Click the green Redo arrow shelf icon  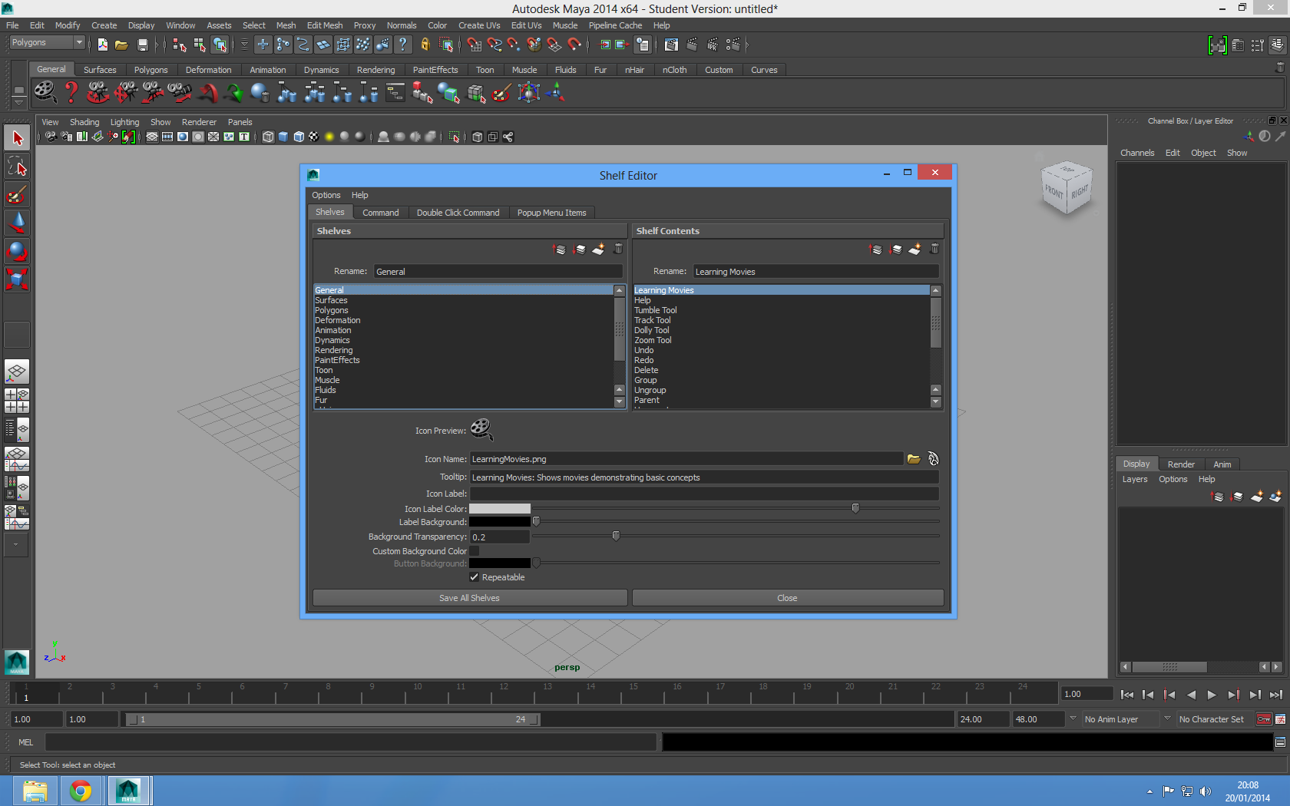click(x=235, y=93)
